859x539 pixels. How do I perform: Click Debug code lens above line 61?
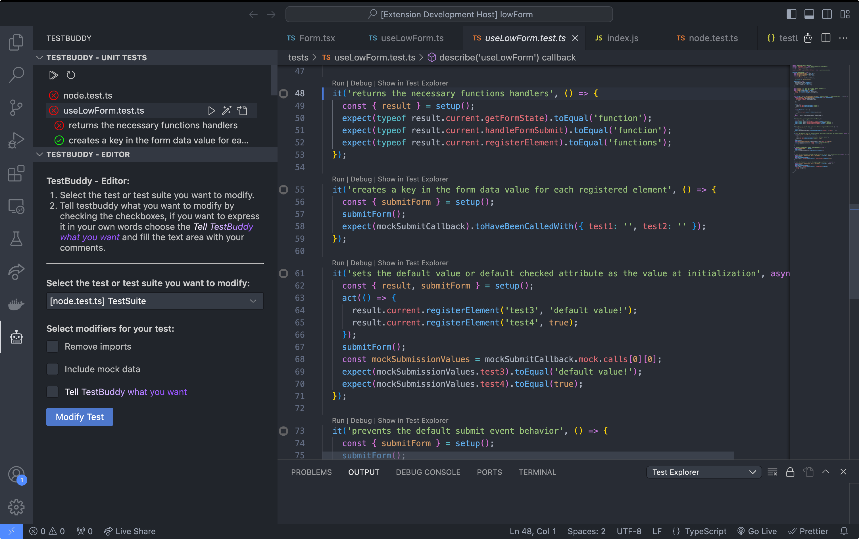(361, 263)
